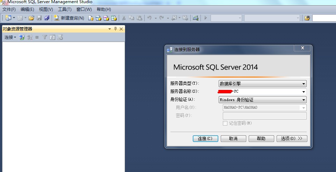Open the 文件(F) menu
The width and height of the screenshot is (336, 172).
pos(9,9)
